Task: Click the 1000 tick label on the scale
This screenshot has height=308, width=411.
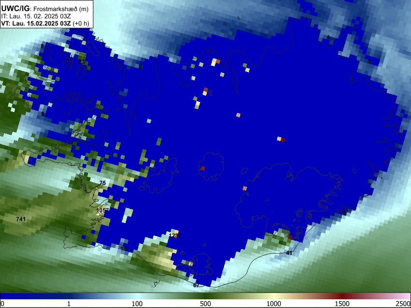Action: click(x=274, y=304)
